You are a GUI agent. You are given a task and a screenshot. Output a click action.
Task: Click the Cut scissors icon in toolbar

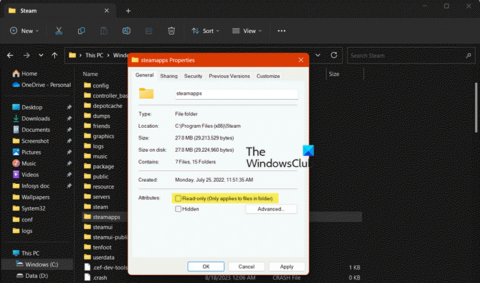tap(59, 31)
